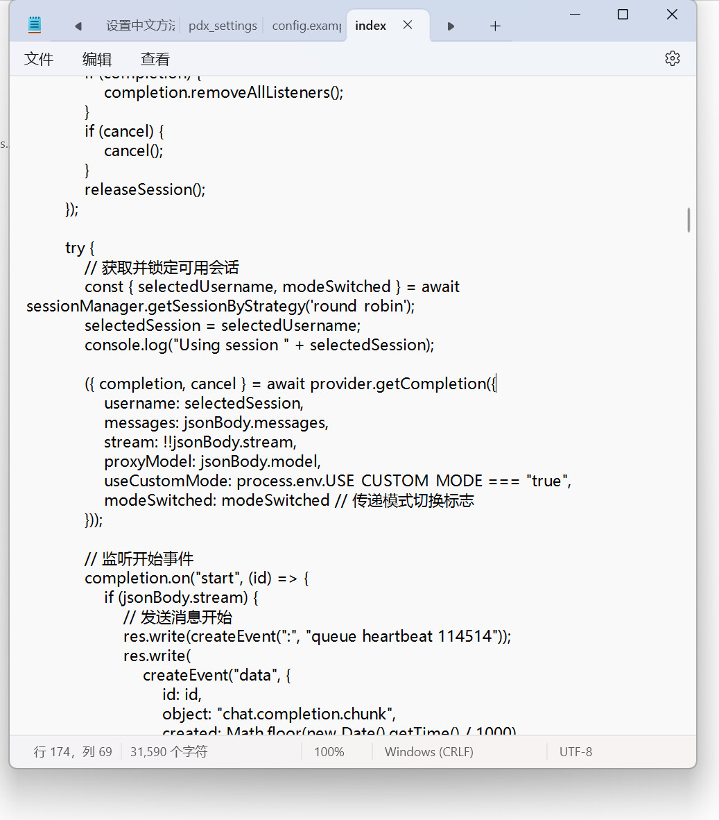Click the Notepad app icon
The height and width of the screenshot is (820, 719).
(35, 26)
